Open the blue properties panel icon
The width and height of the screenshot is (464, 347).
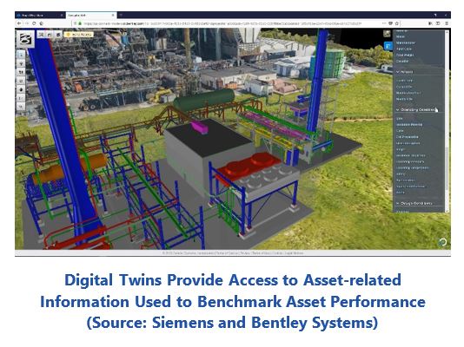388,45
